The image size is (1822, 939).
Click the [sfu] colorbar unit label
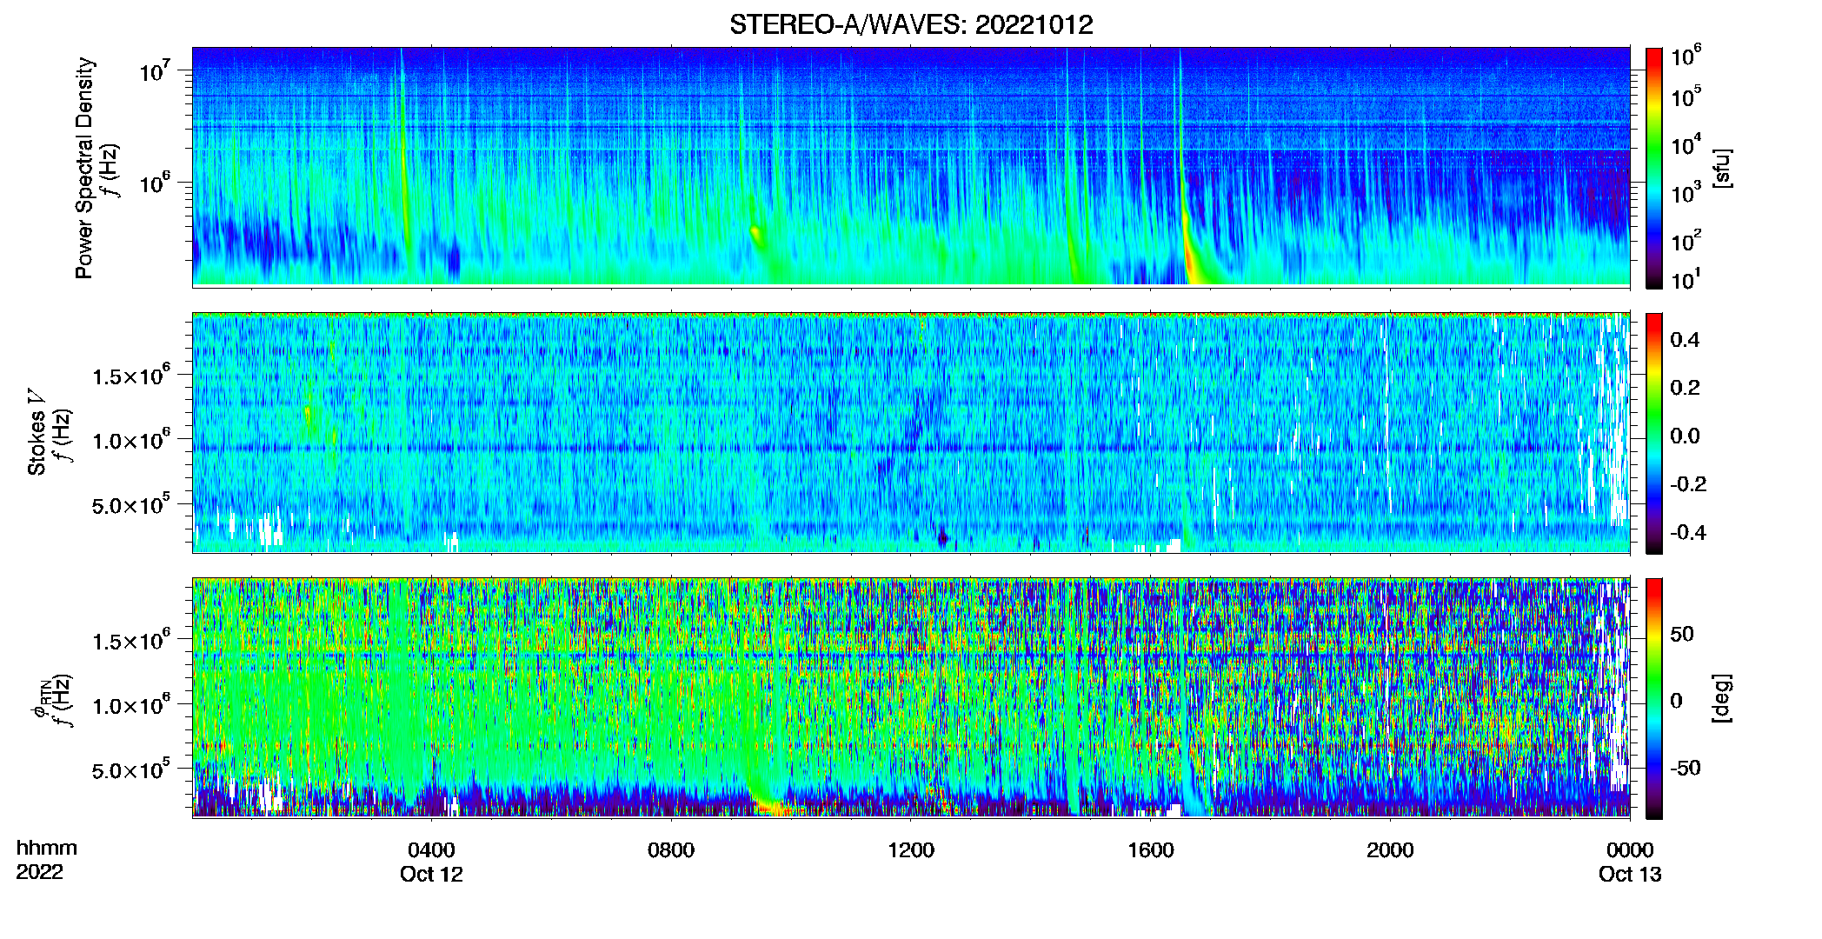coord(1722,168)
